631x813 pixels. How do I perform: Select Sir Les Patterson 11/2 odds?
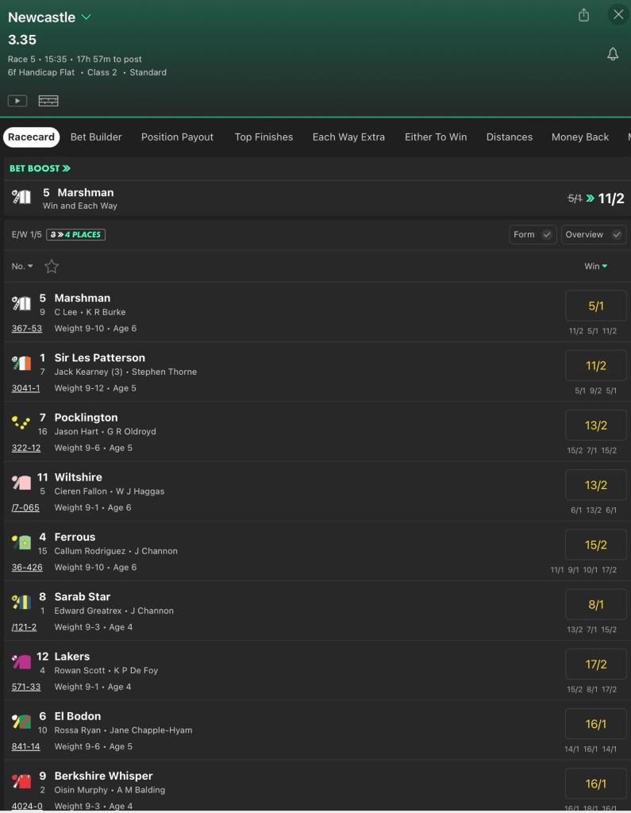(596, 366)
